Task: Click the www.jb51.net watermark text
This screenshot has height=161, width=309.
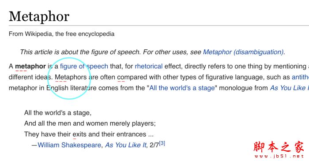Action: pos(279,156)
